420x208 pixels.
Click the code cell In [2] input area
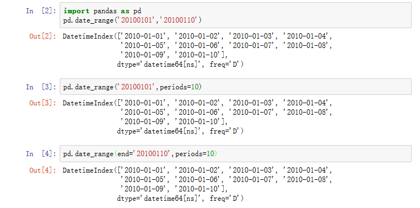coord(235,15)
